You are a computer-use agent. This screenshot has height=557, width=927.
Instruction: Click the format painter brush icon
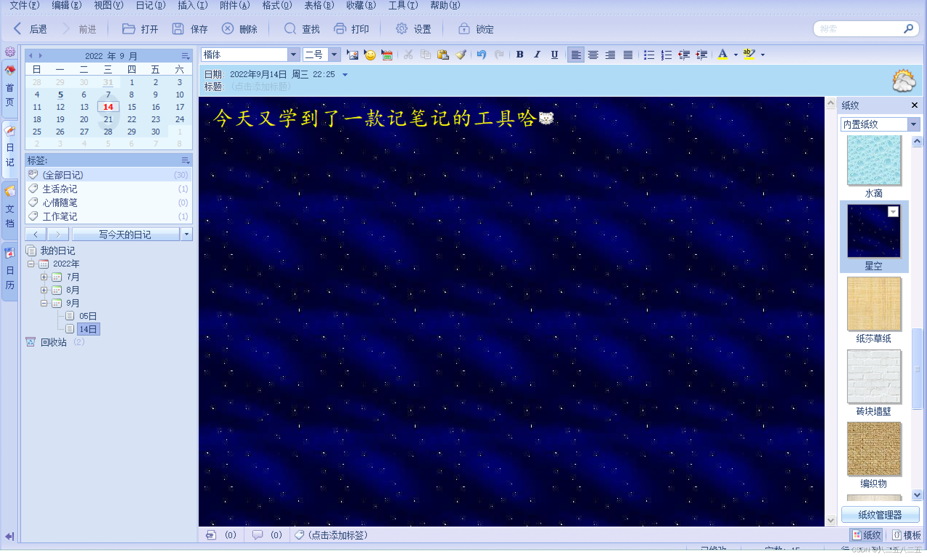pyautogui.click(x=461, y=55)
